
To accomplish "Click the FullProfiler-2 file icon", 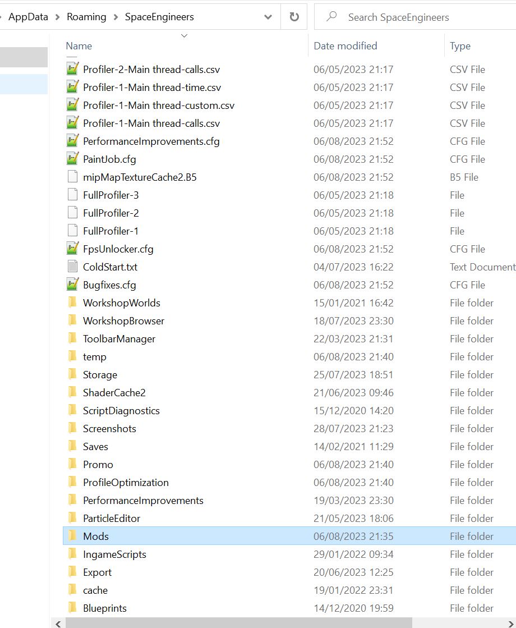I will [x=72, y=213].
